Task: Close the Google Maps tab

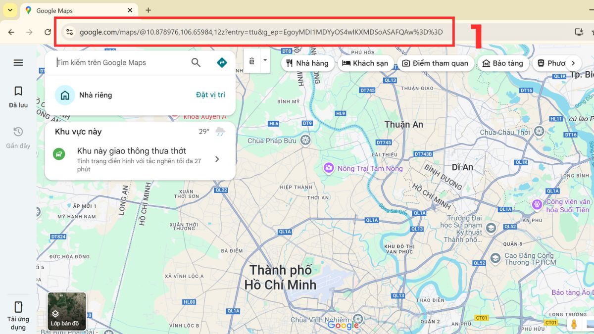Action: [x=131, y=10]
